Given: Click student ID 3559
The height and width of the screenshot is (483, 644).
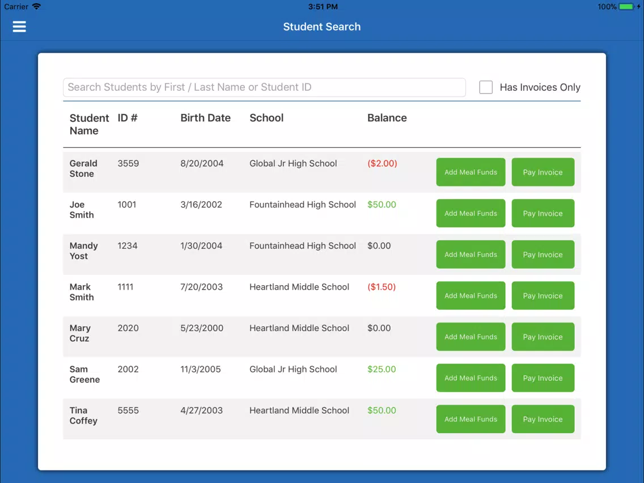Looking at the screenshot, I should tap(128, 163).
